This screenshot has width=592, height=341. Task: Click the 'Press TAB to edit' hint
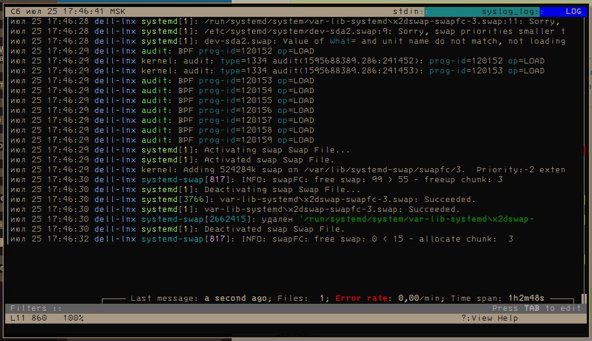coord(537,308)
